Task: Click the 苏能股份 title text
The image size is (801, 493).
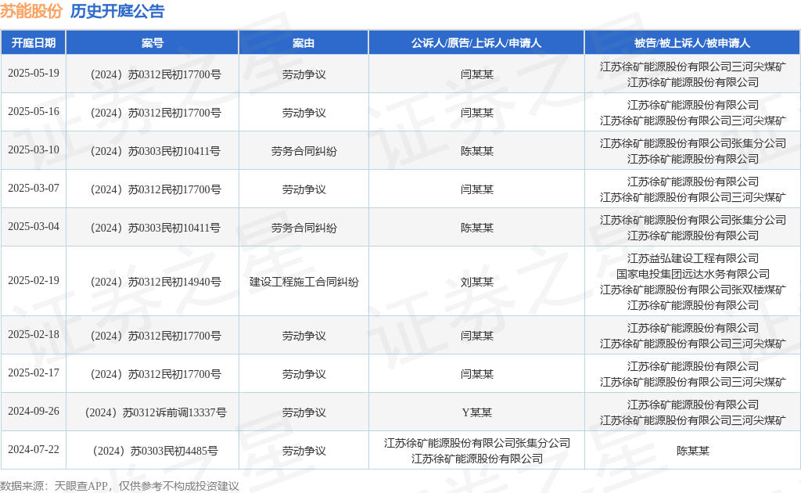Action: click(x=31, y=11)
